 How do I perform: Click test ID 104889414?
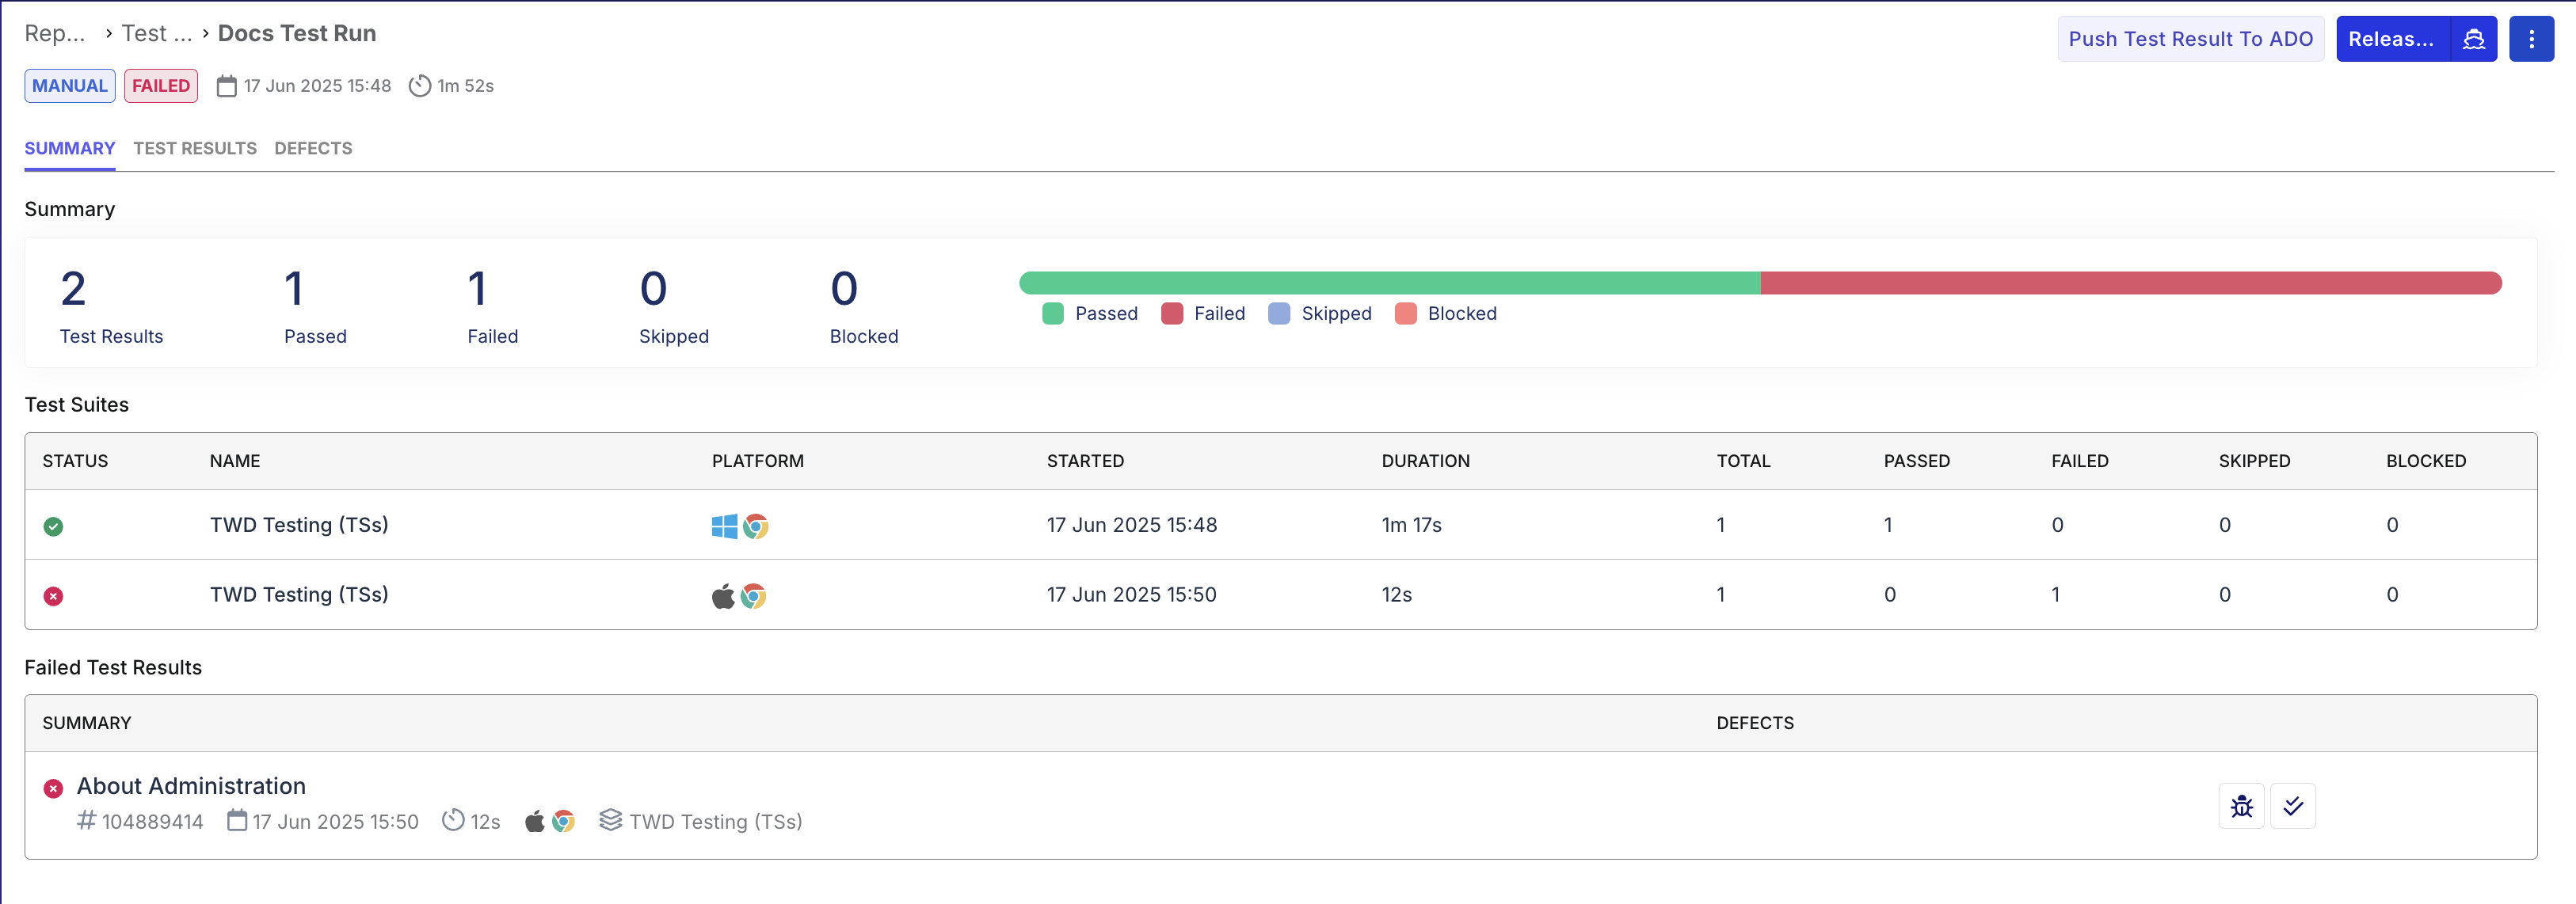(152, 822)
